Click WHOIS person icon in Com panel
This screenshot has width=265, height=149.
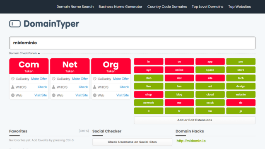click(13, 87)
